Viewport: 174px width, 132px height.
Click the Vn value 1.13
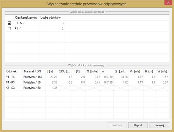[136, 82]
